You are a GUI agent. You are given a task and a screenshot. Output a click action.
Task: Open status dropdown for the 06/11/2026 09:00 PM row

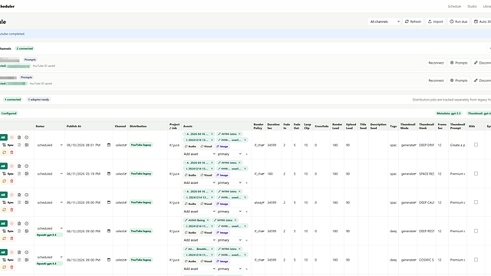point(49,202)
